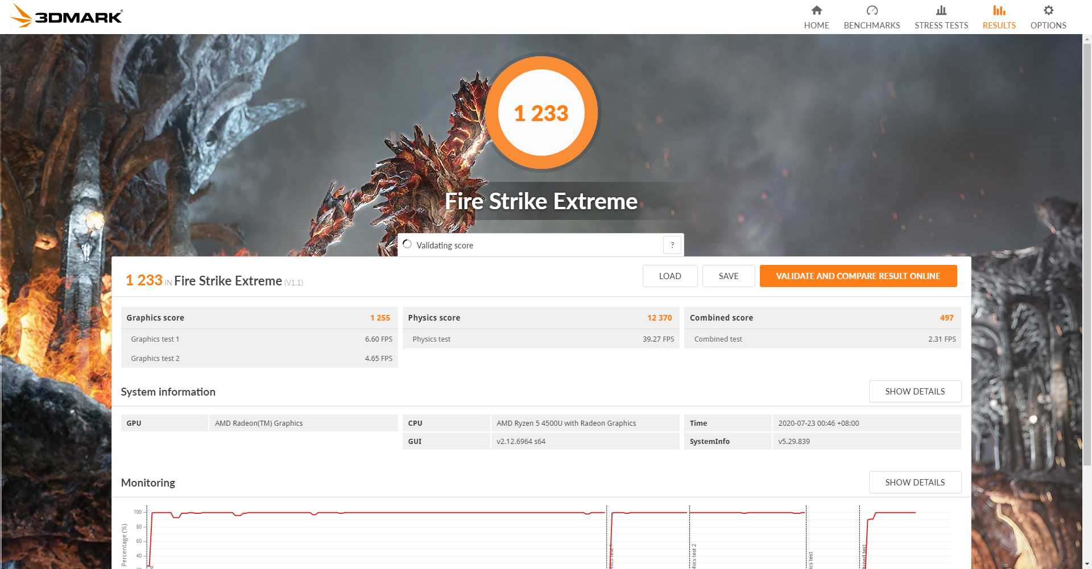Click the question mark help button
1092x569 pixels.
point(672,245)
